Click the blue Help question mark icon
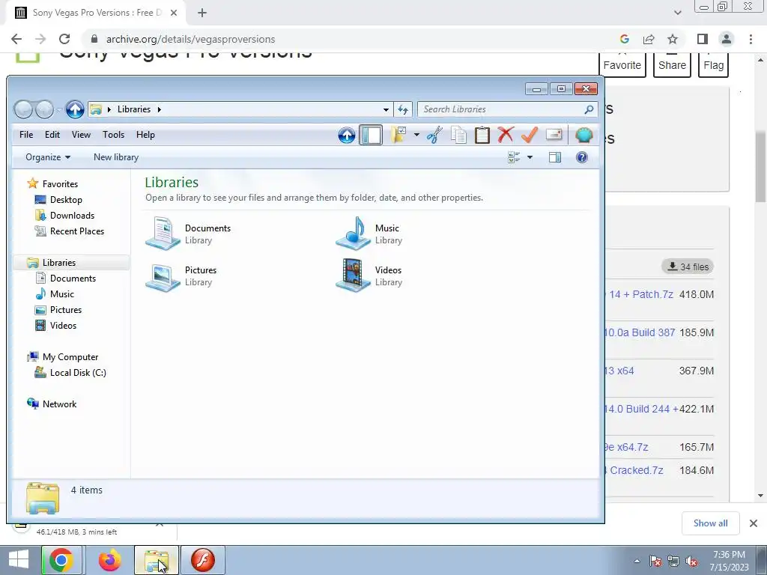 (x=581, y=157)
